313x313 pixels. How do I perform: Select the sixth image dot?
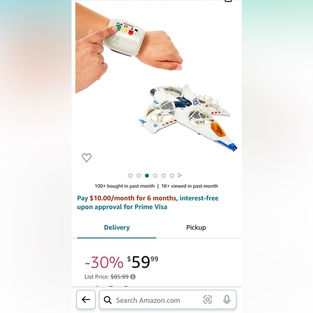click(172, 176)
